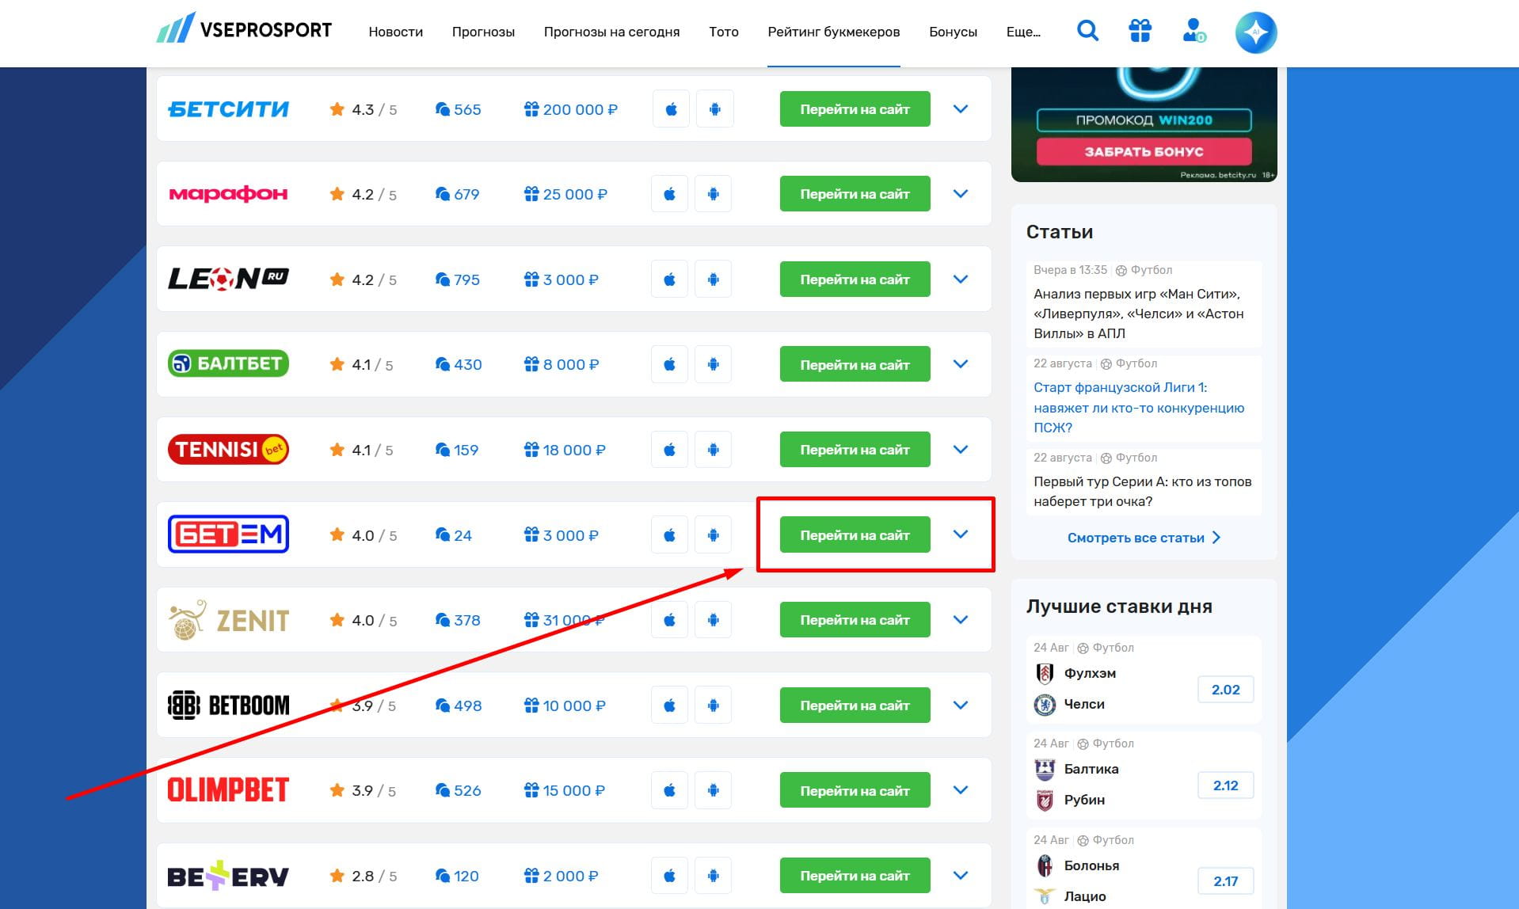Click the Забрать бонус banner button
Screen dimensions: 1519x909
(1144, 151)
